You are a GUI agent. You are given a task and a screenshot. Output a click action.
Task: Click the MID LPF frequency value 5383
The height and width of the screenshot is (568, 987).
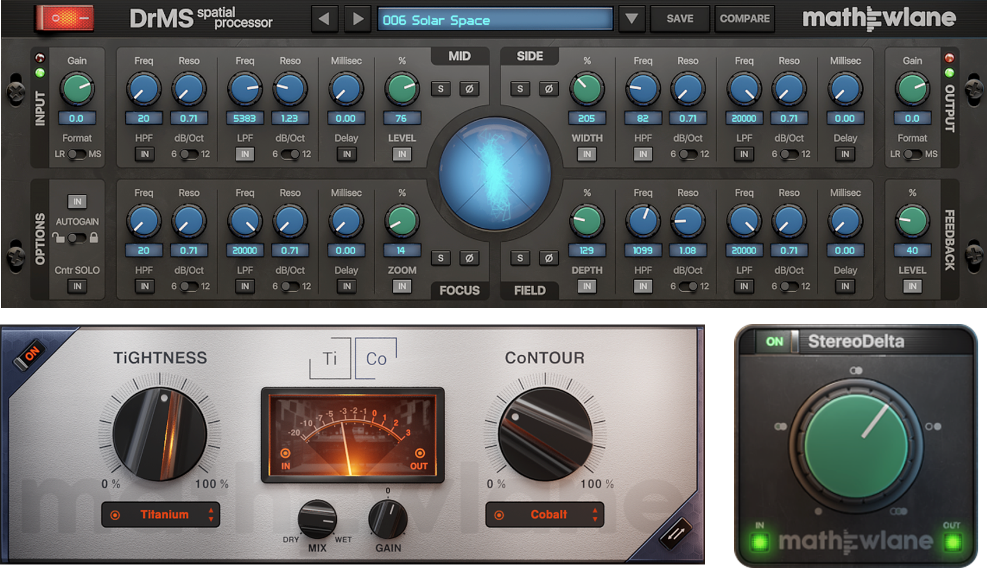click(245, 118)
